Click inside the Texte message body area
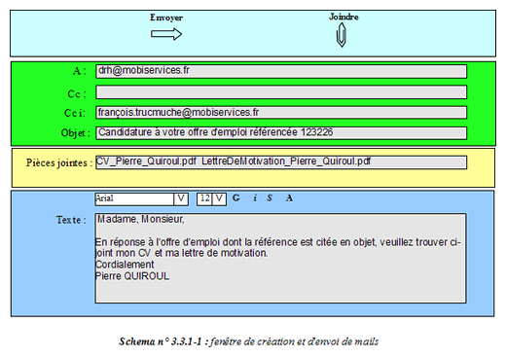The width and height of the screenshot is (506, 358). (281, 258)
